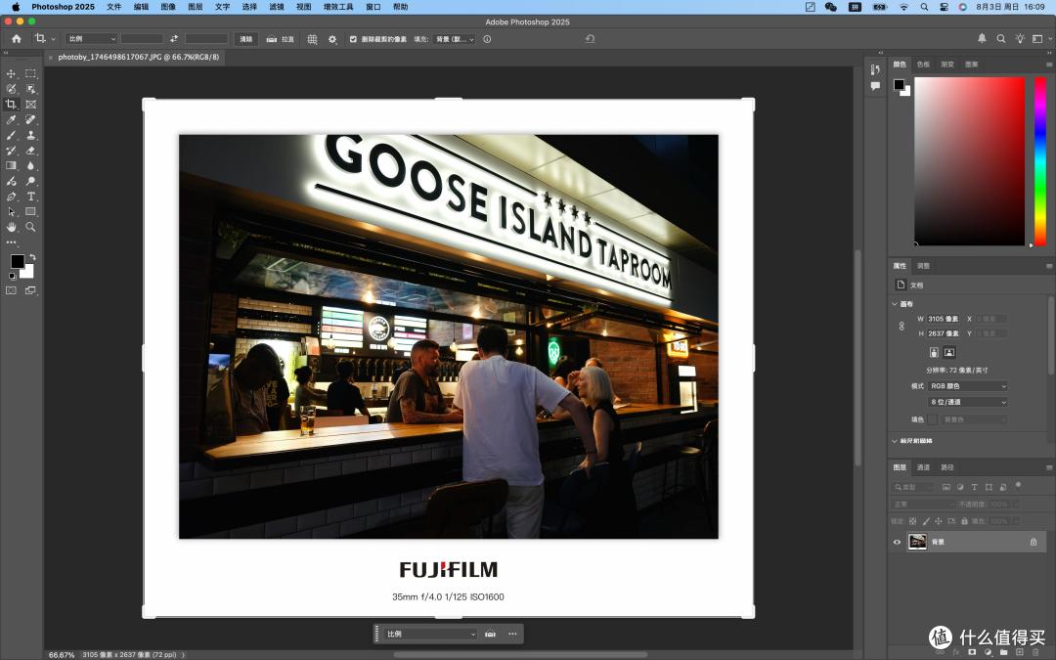Select the Eyedropper tool in toolbox
Screen dimensions: 1056x660
[x=12, y=120]
